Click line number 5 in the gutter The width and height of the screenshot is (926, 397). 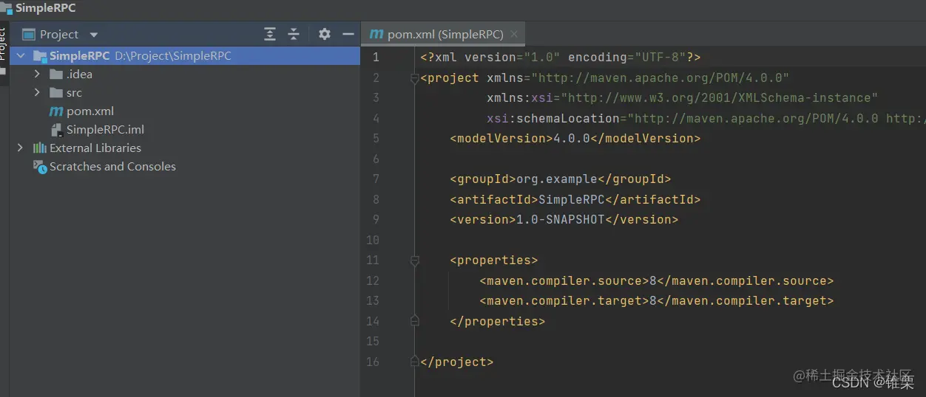[376, 138]
